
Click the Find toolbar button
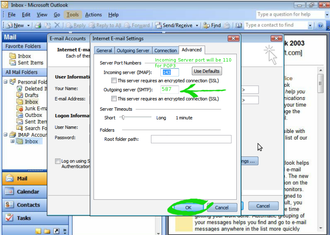click(x=212, y=26)
